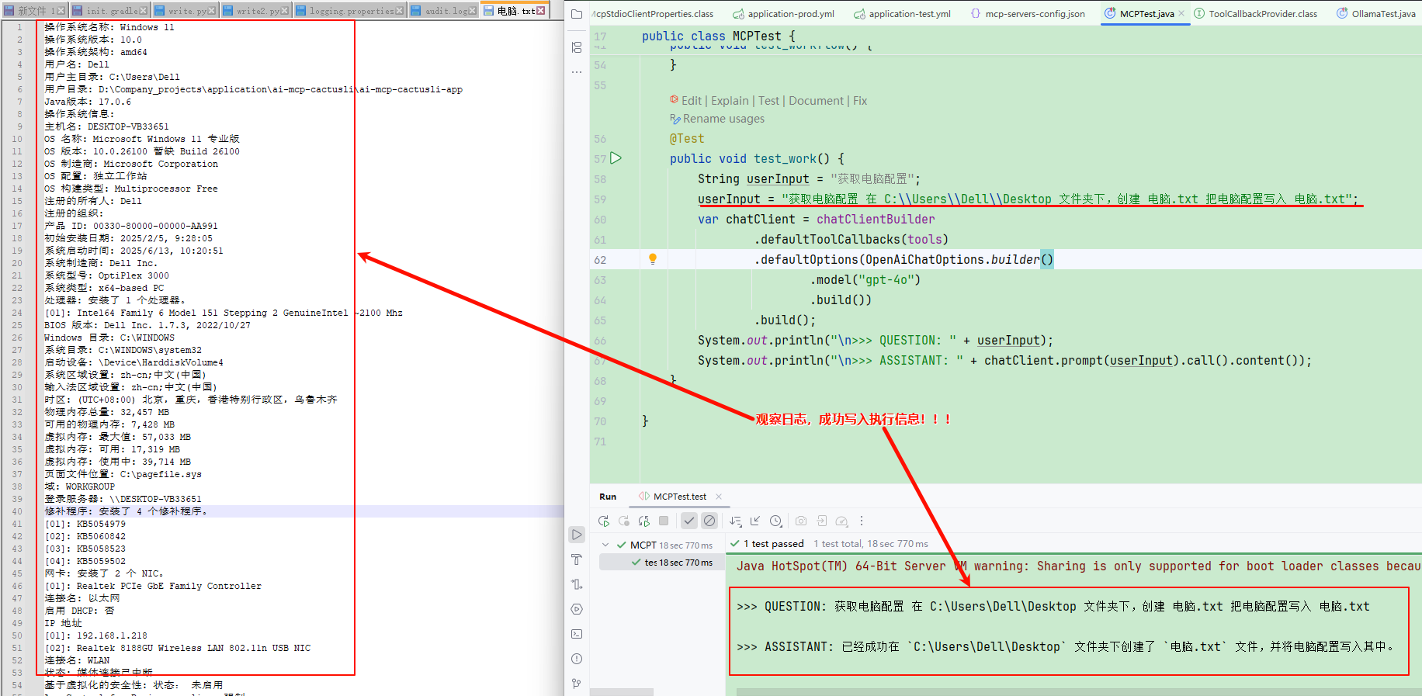
Task: Click line 40 修补程序 in Notepad++
Action: (x=126, y=511)
